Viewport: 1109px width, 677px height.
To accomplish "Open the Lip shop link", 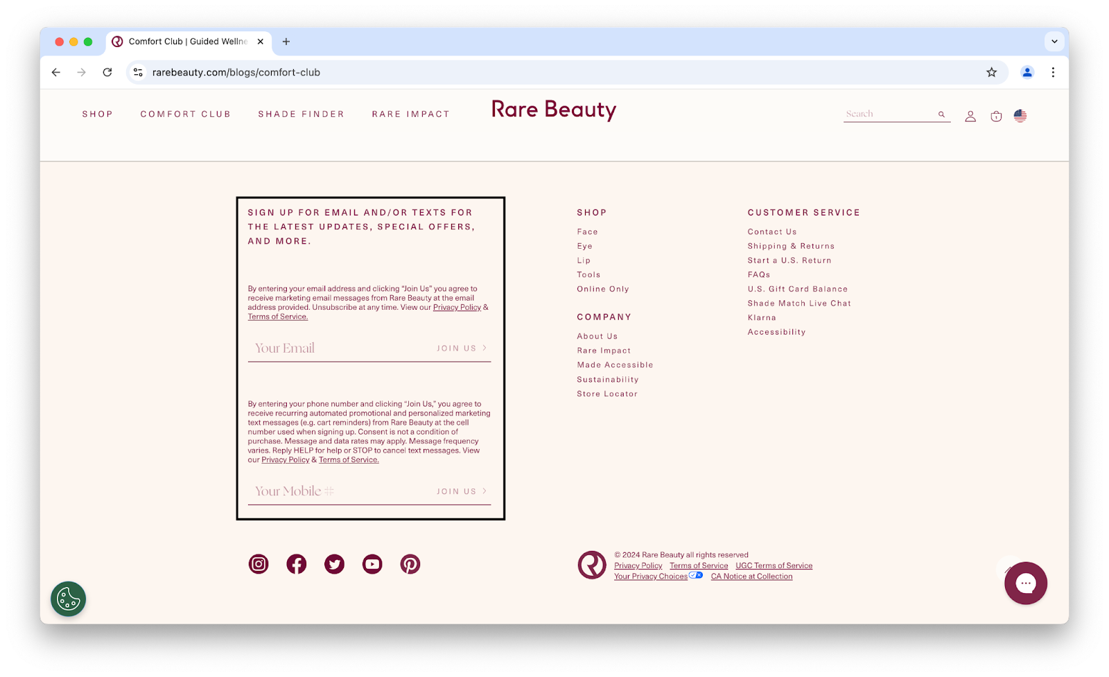I will tap(584, 261).
